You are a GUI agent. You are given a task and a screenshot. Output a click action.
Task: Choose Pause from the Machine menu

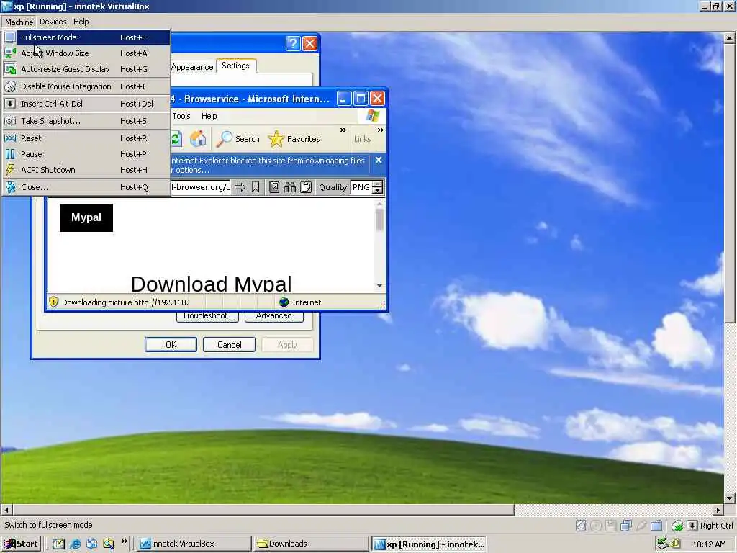86,154
